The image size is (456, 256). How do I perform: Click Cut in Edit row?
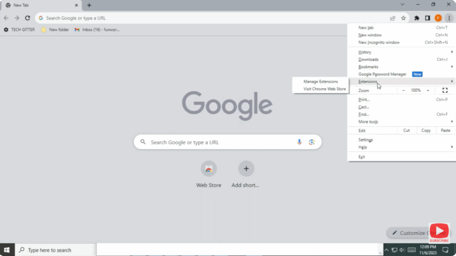(407, 130)
